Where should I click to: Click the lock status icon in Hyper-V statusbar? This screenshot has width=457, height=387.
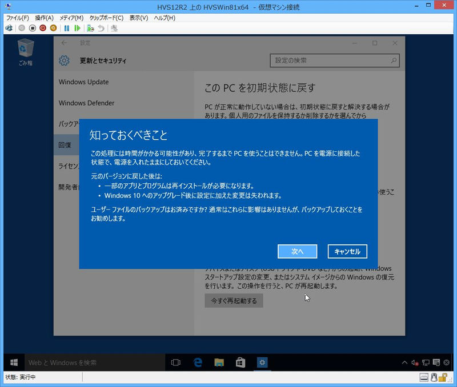pyautogui.click(x=443, y=377)
